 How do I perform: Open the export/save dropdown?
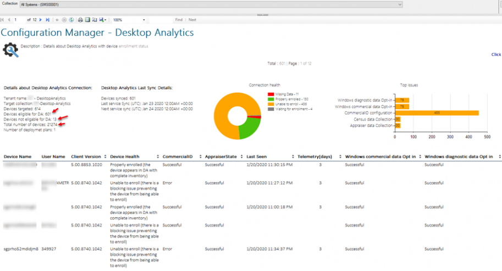tap(103, 20)
